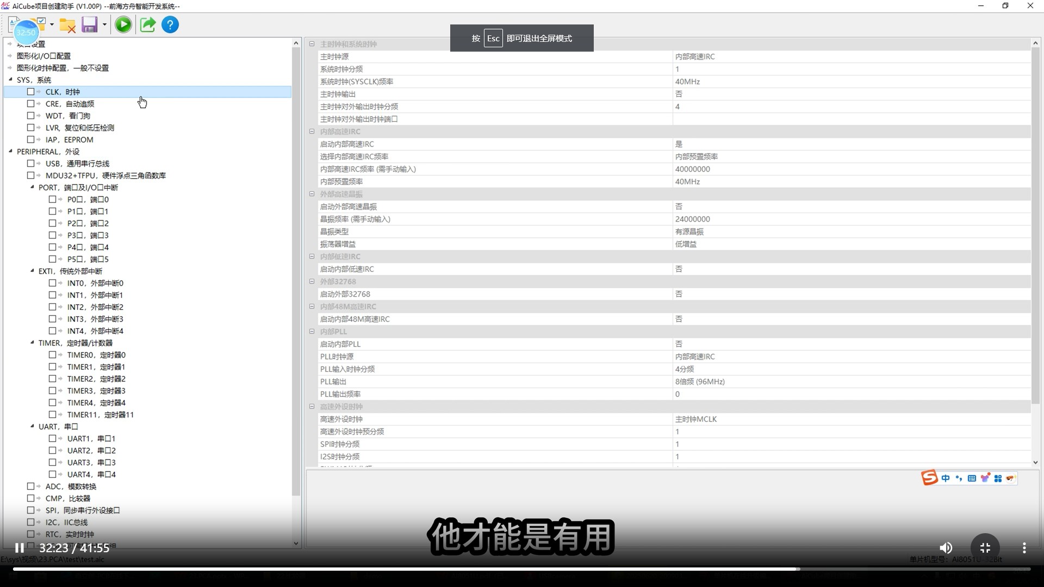Pause the video playback
Screen dimensions: 1044x587
(x=20, y=548)
